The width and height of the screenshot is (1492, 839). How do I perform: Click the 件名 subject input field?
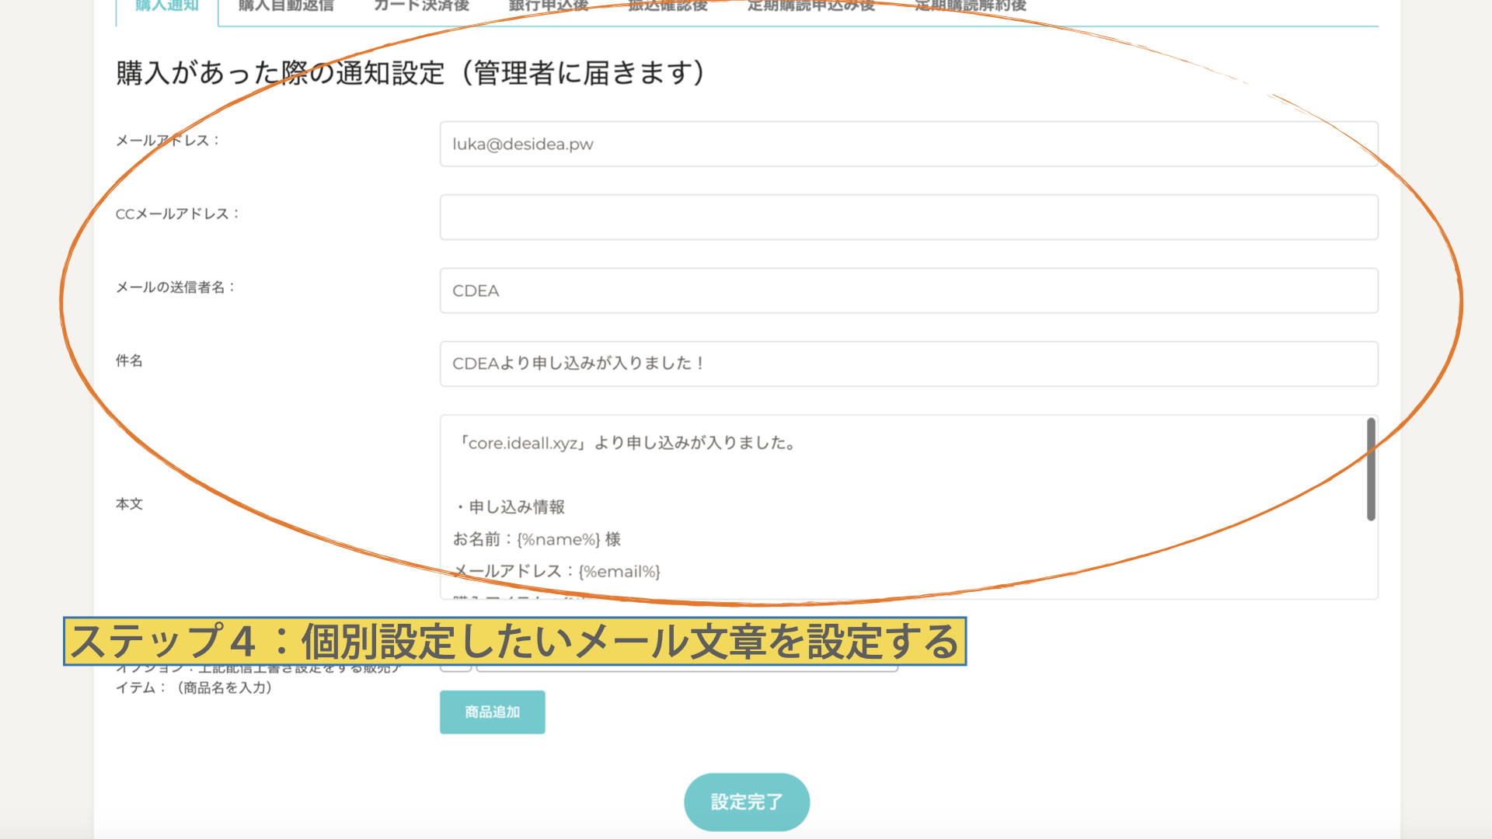[908, 364]
